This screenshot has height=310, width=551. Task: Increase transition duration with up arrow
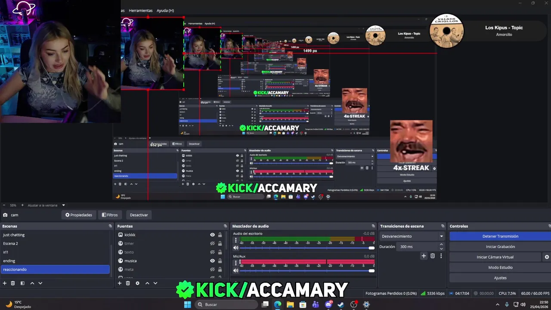coord(441,245)
